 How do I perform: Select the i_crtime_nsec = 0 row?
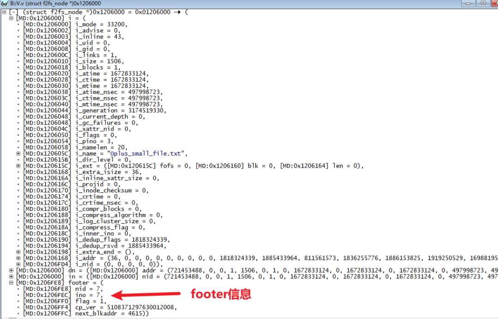tap(80, 203)
